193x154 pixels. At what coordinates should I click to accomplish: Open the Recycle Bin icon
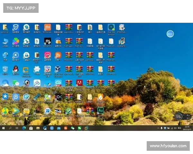pos(5,69)
